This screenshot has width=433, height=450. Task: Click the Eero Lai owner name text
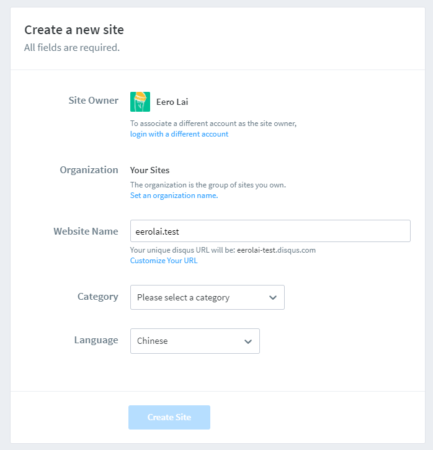tap(172, 102)
